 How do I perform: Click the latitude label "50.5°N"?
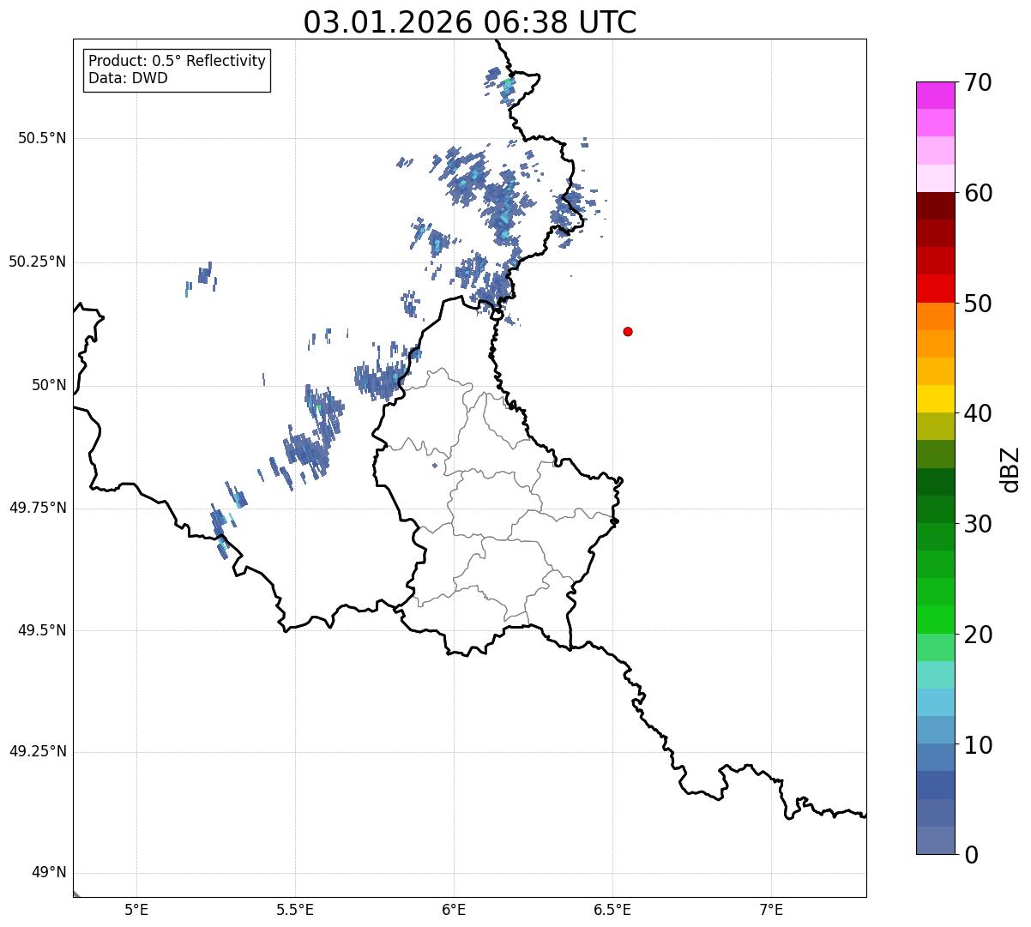click(42, 138)
